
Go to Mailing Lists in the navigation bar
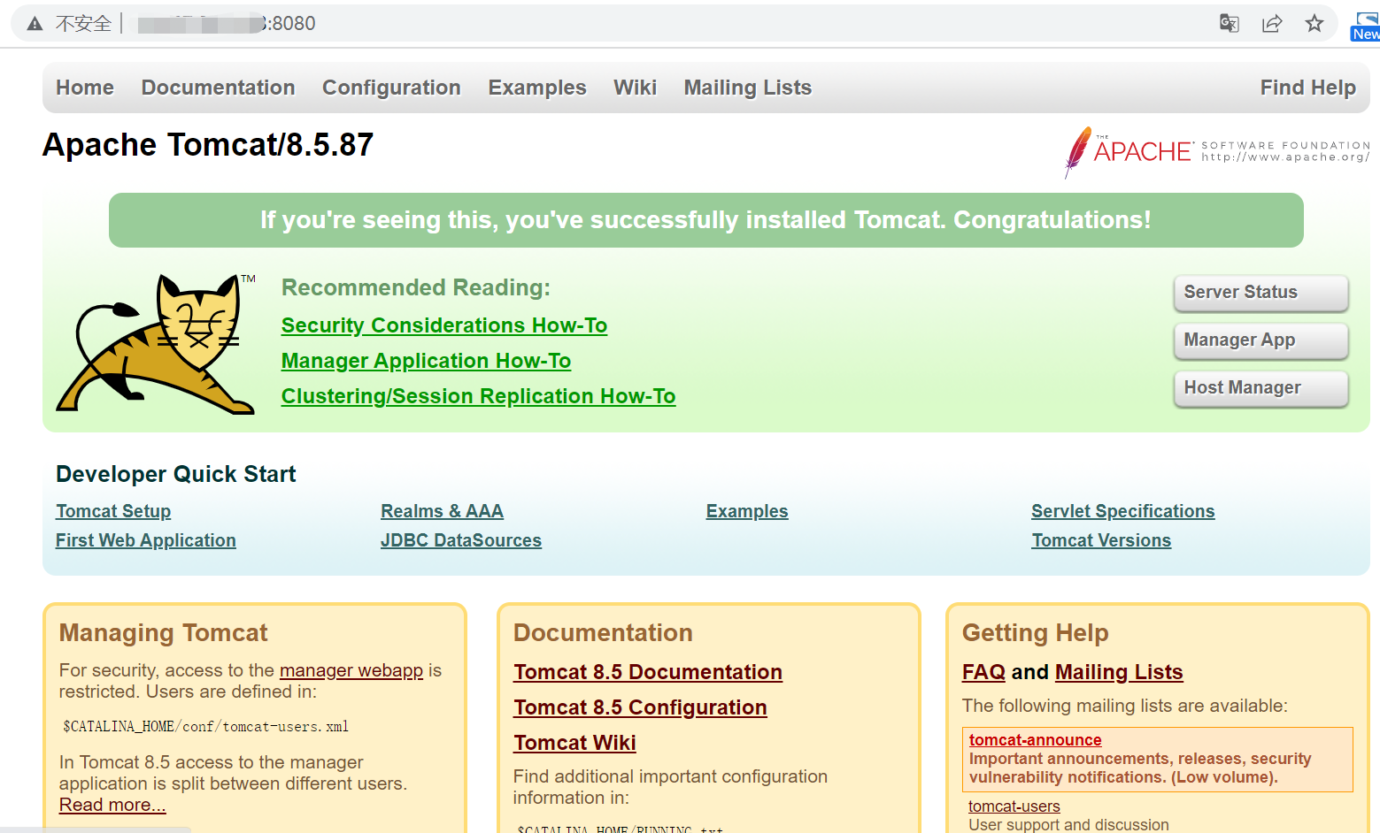(748, 88)
